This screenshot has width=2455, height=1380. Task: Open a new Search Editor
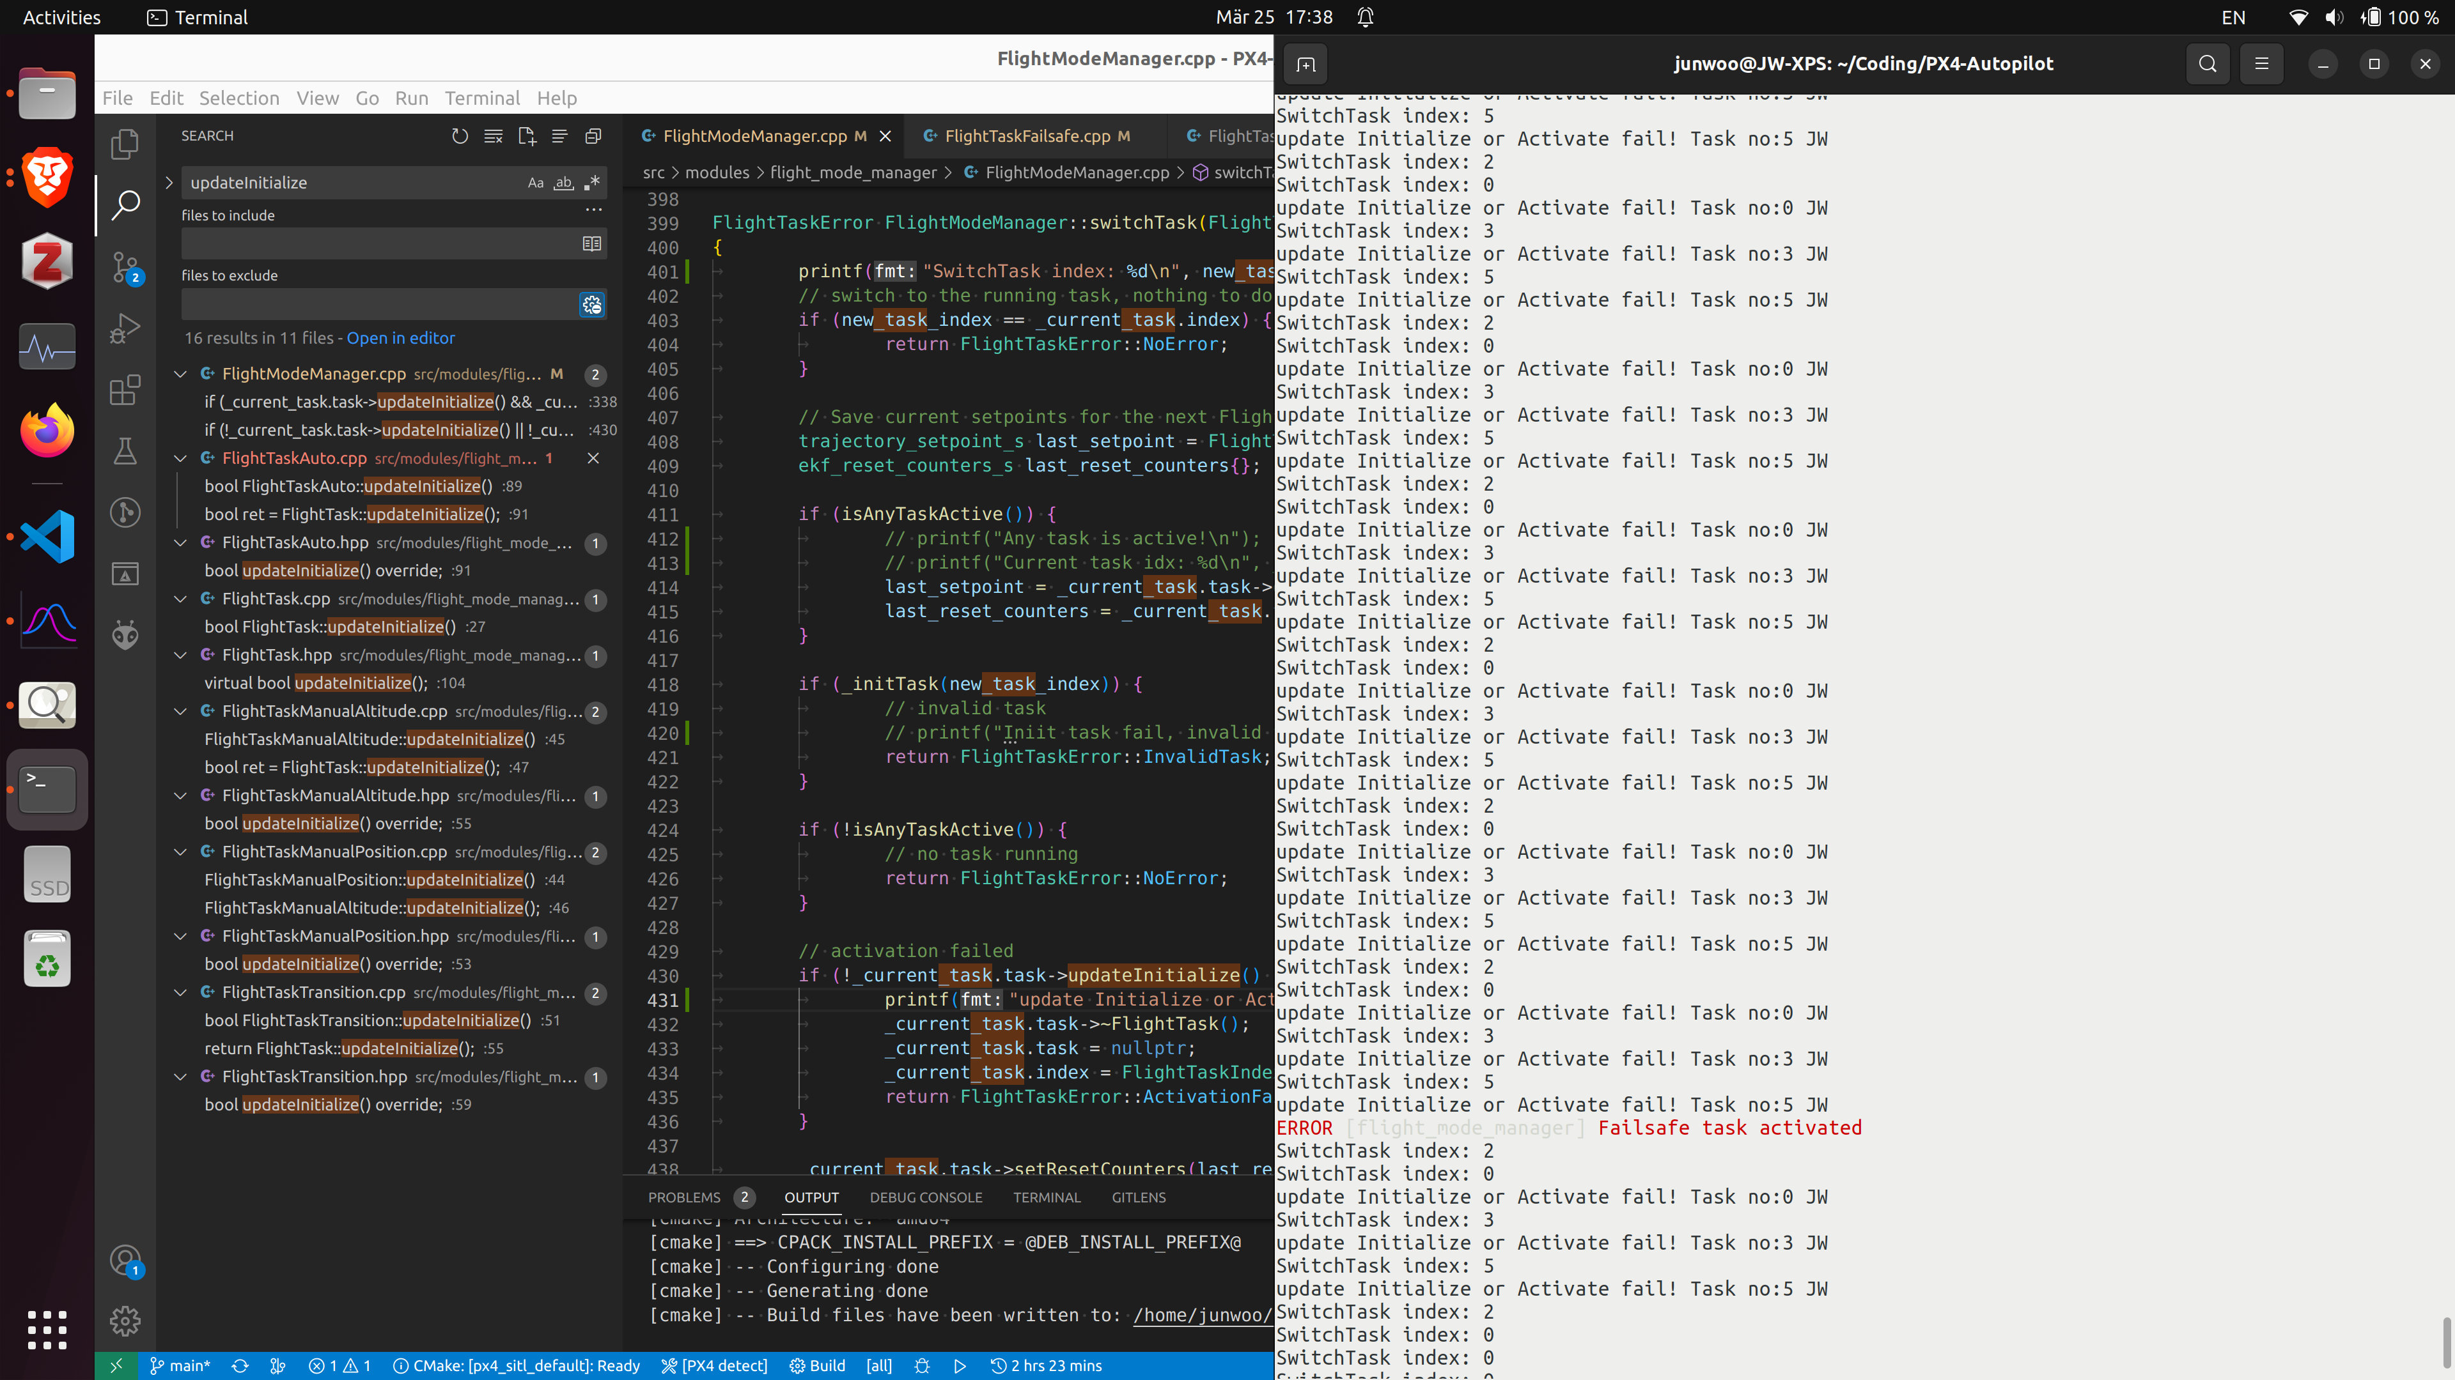tap(526, 136)
